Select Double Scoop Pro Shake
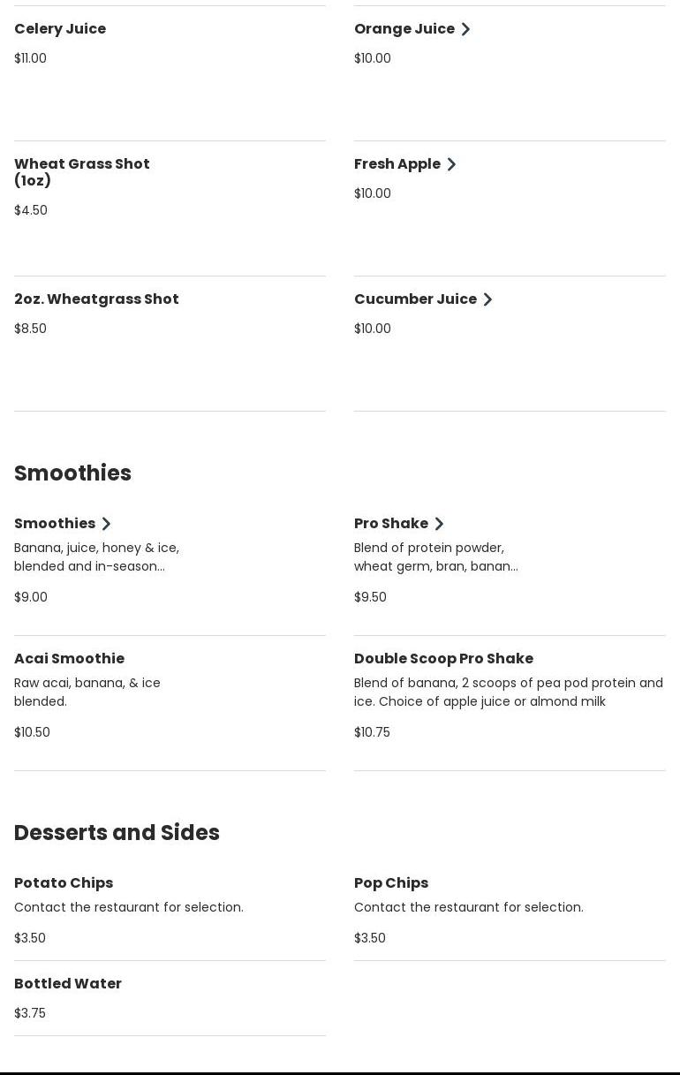The height and width of the screenshot is (1075, 680). point(443,659)
